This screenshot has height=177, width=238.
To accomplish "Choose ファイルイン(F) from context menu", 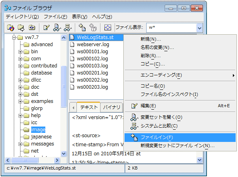I will point(156,137).
